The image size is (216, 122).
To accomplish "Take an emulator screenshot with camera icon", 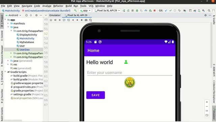I will (86, 20).
